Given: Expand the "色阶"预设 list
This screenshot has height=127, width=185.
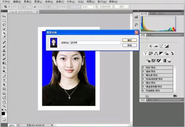Looking at the screenshot, I should (143, 68).
